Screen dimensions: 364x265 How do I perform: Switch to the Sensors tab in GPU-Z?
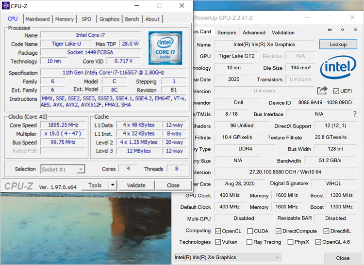(227, 32)
